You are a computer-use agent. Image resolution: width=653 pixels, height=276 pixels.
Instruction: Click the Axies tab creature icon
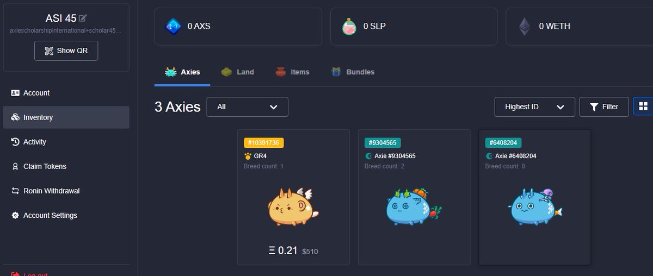coord(171,72)
